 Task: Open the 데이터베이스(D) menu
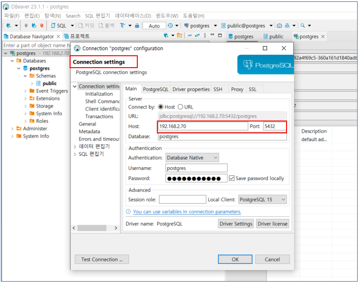pyautogui.click(x=133, y=16)
